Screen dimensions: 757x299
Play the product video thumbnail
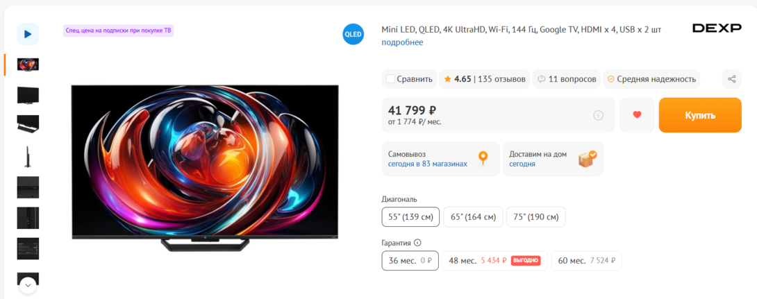pos(28,34)
